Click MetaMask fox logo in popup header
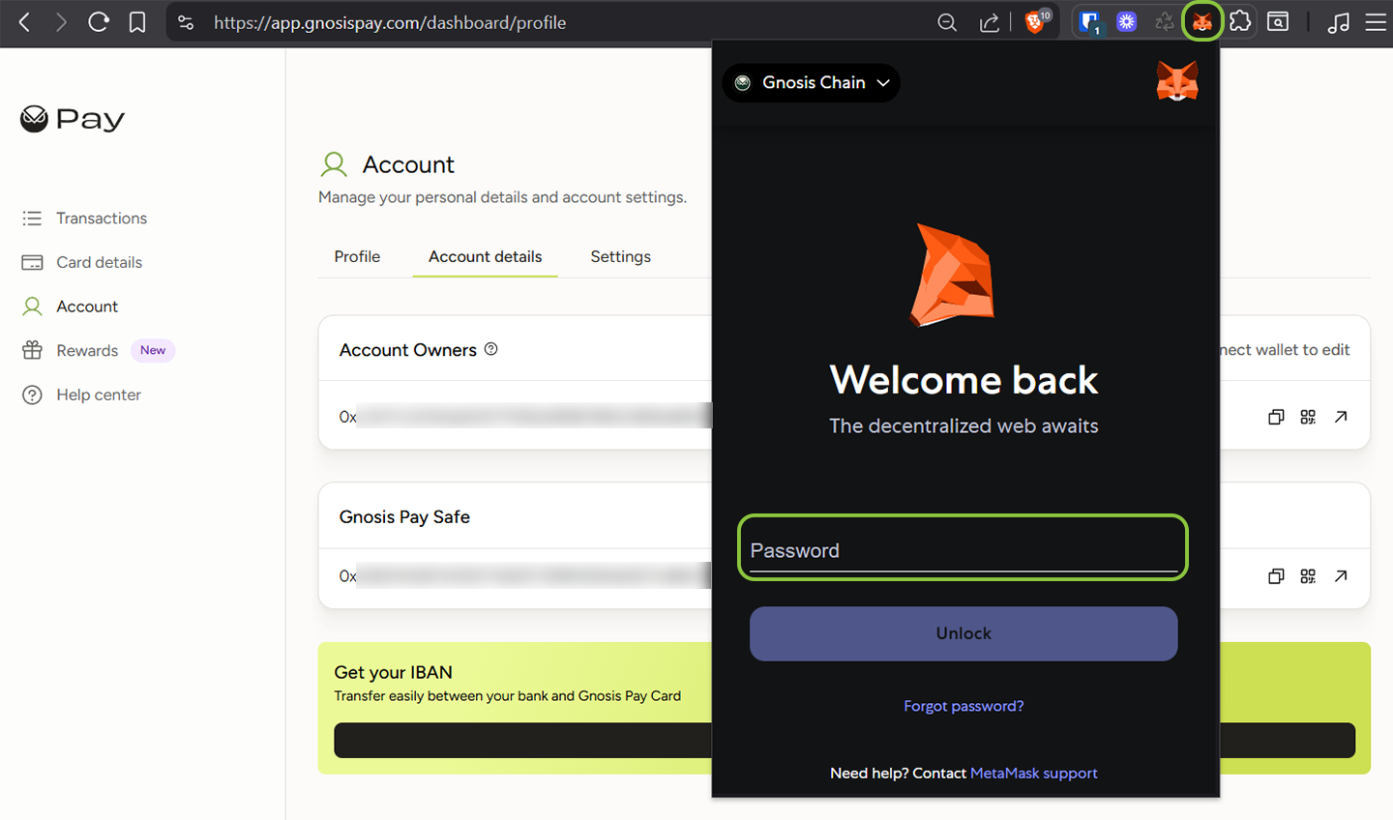Image resolution: width=1393 pixels, height=820 pixels. [x=1177, y=82]
